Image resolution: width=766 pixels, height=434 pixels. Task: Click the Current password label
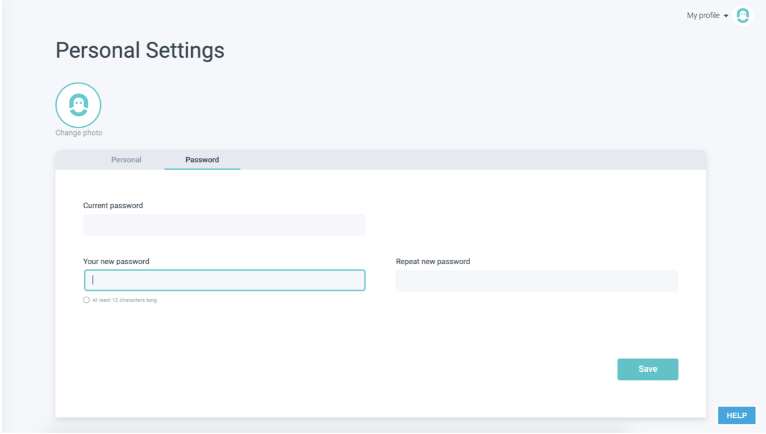pyautogui.click(x=113, y=206)
